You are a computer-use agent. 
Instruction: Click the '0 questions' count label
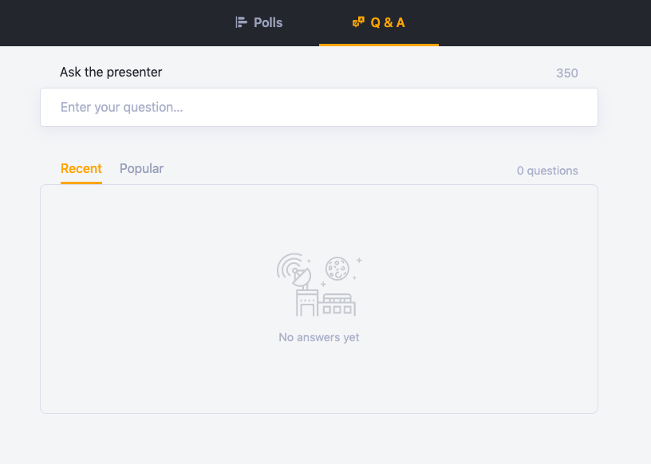(x=547, y=171)
